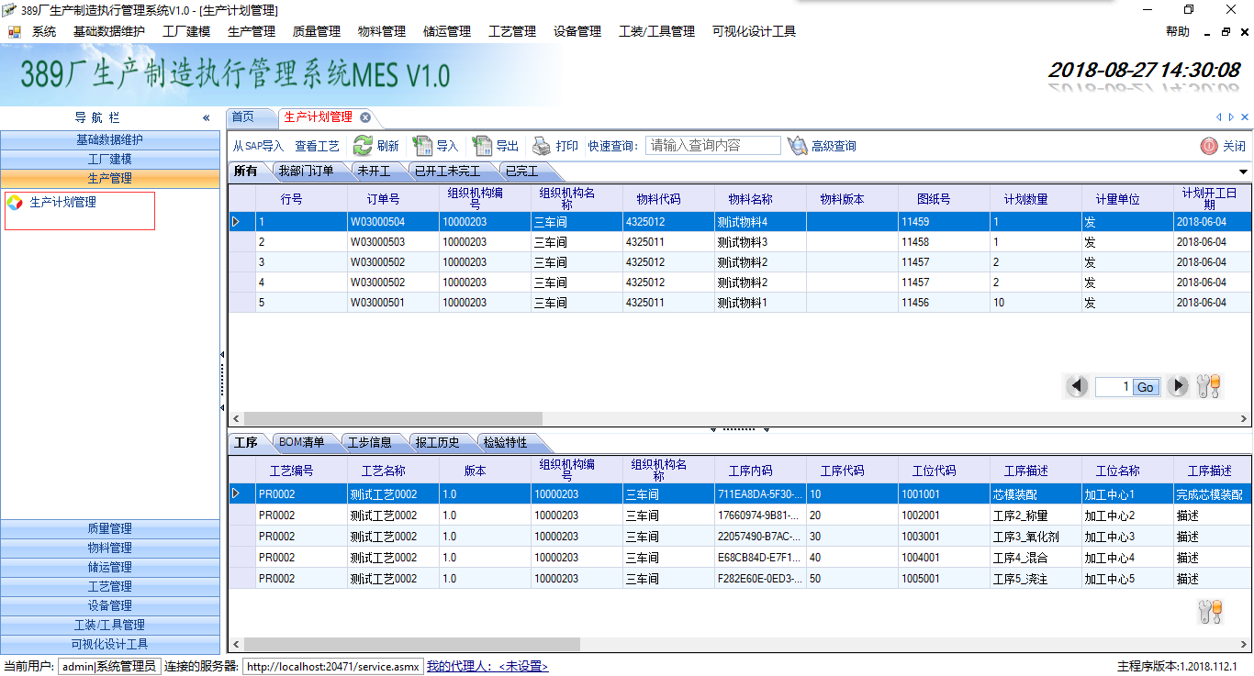The height and width of the screenshot is (676, 1254).
Task: Click the Import (导入) toolbar icon
Action: click(x=422, y=146)
